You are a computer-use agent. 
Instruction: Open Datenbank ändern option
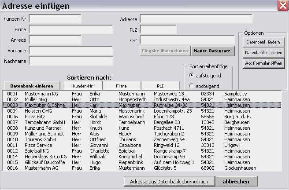[263, 42]
